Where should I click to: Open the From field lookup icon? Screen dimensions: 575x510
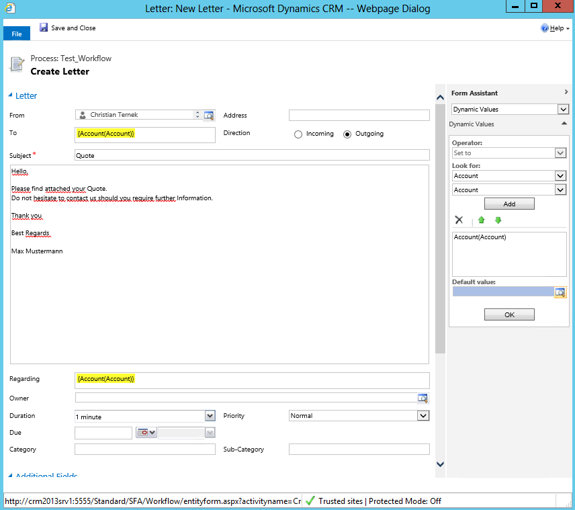pyautogui.click(x=209, y=115)
